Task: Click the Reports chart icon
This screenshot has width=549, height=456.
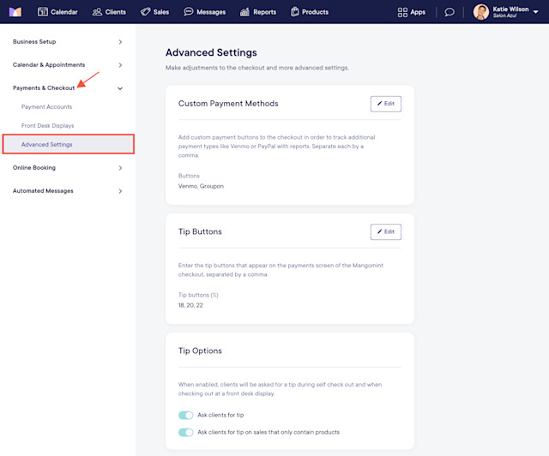Action: click(244, 12)
